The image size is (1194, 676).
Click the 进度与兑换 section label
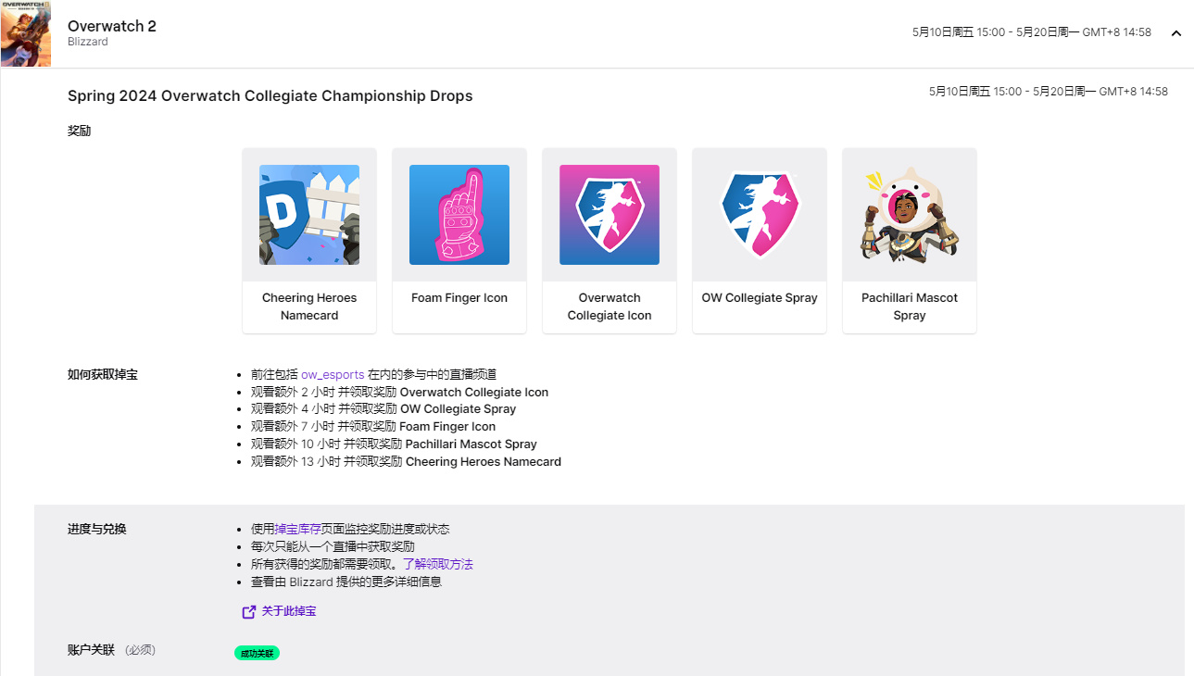(97, 529)
